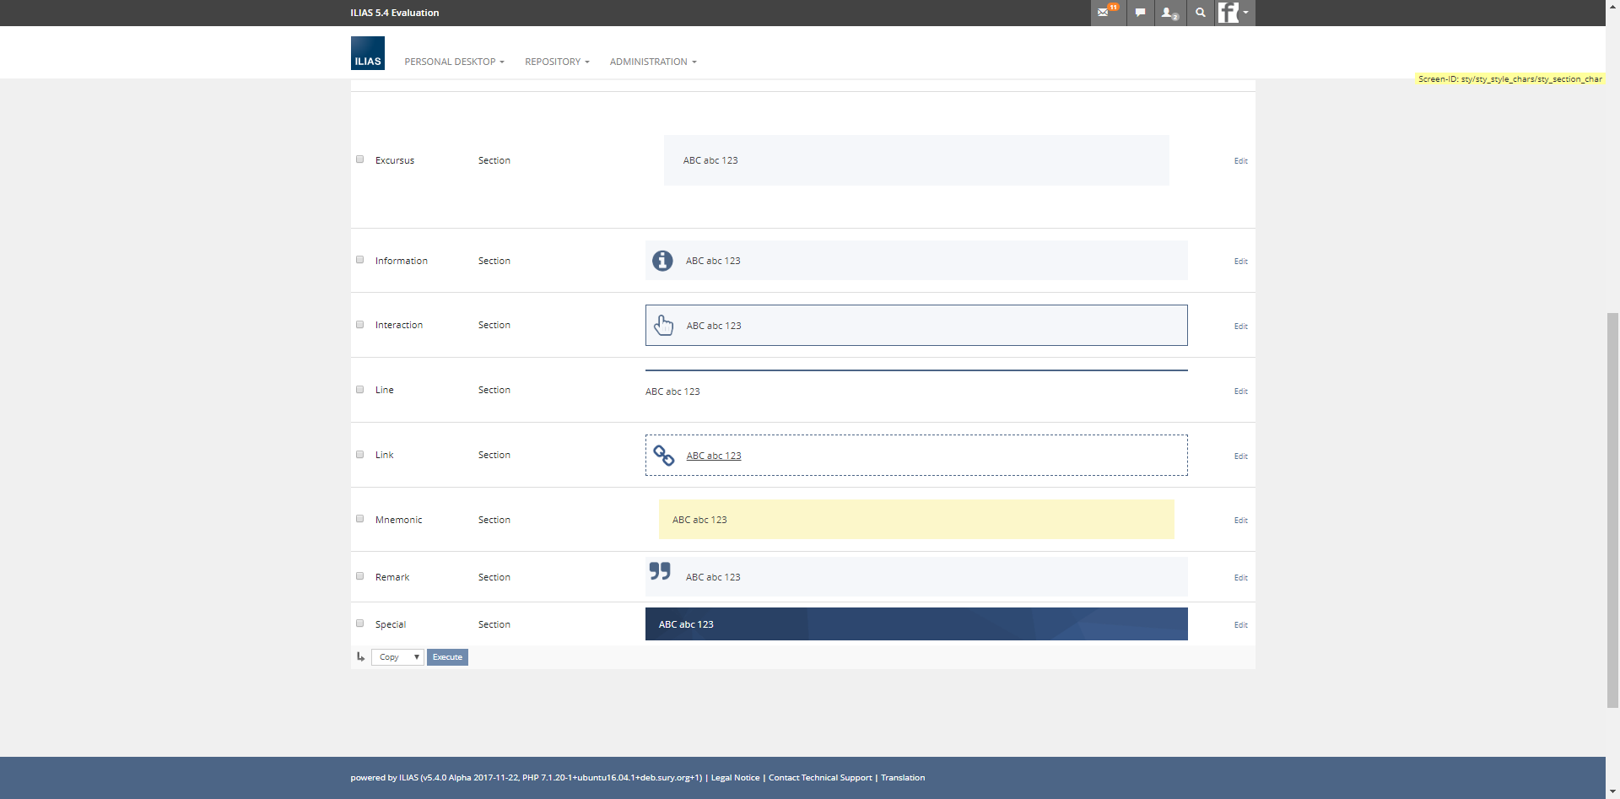Viewport: 1620px width, 799px height.
Task: Open the Personal Desktop menu
Action: (x=454, y=62)
